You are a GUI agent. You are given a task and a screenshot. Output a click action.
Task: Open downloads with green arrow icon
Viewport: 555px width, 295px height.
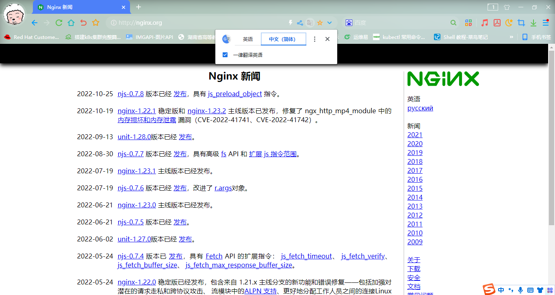[533, 23]
